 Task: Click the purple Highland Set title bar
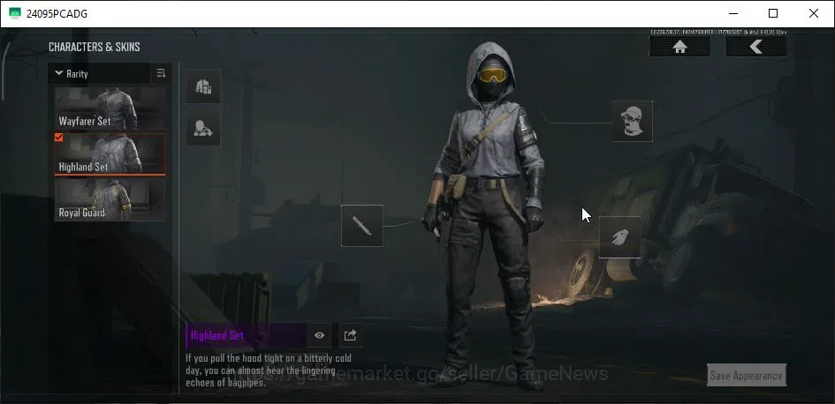[x=246, y=335]
